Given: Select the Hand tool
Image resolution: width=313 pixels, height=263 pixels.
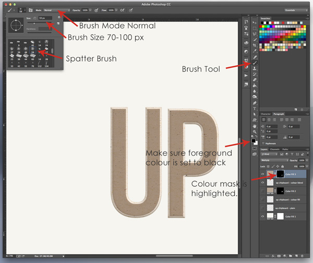Looking at the screenshot, I should point(256,126).
